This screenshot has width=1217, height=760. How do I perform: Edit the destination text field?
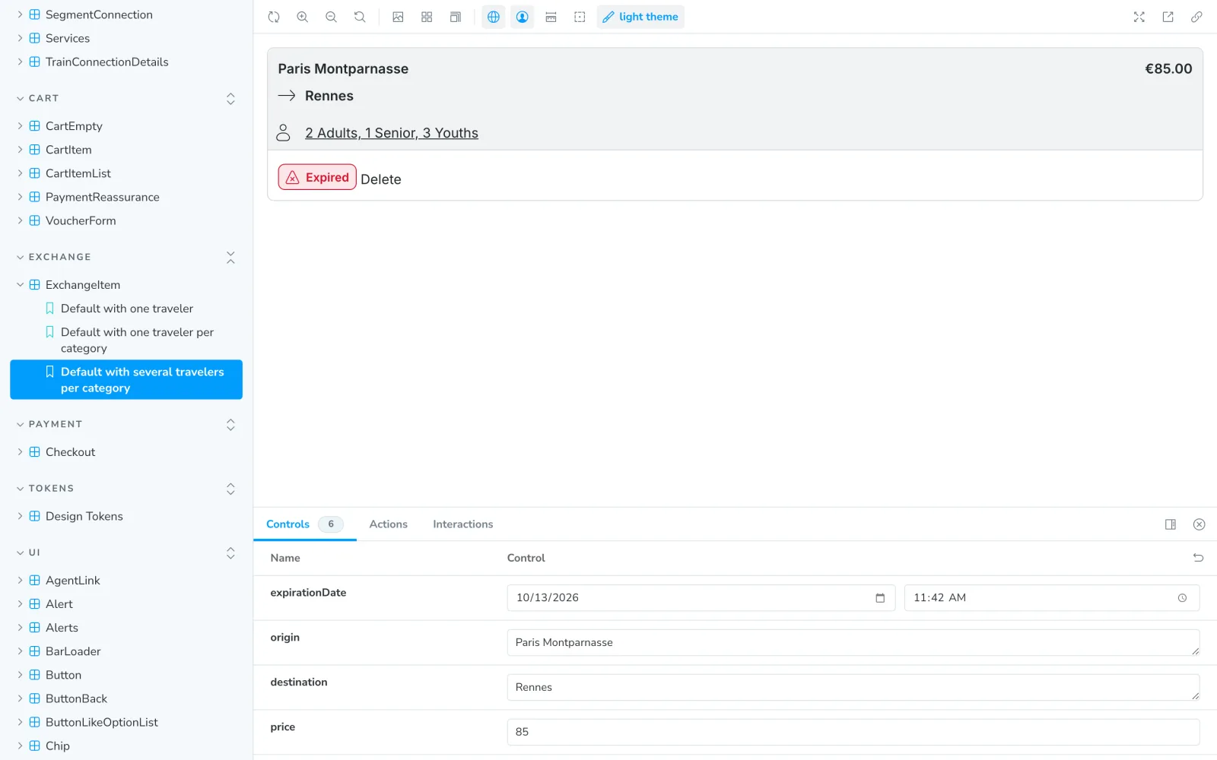point(853,688)
